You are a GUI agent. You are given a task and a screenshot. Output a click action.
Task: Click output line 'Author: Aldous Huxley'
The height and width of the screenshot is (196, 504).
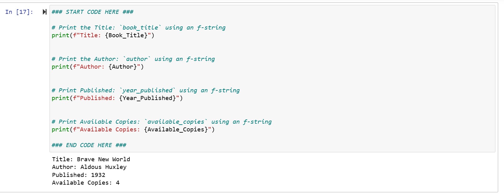[x=89, y=167]
